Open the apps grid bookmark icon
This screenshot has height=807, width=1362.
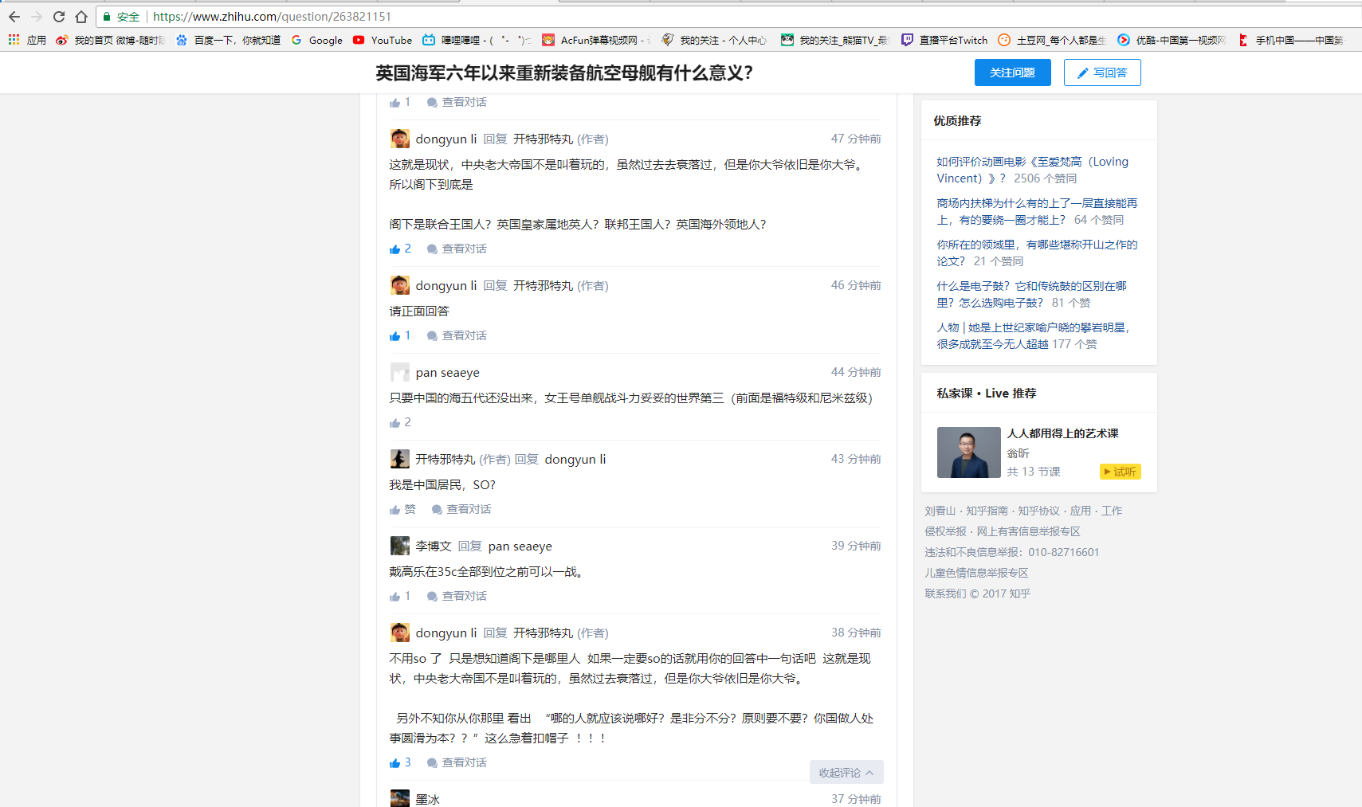14,40
